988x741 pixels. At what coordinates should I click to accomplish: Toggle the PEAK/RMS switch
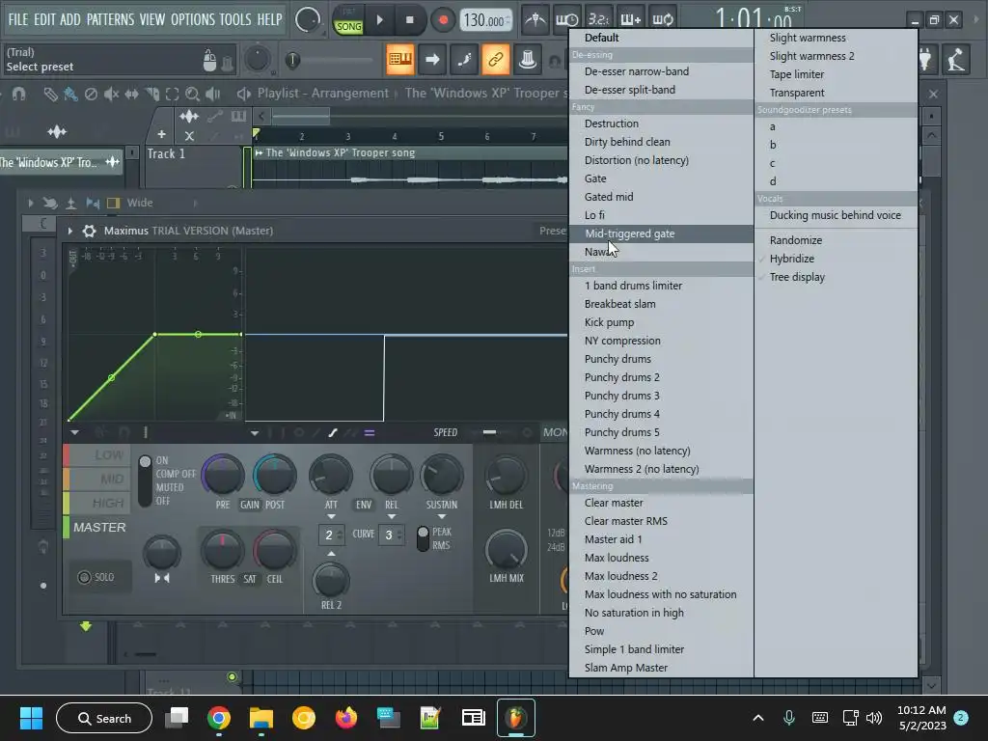pos(423,538)
